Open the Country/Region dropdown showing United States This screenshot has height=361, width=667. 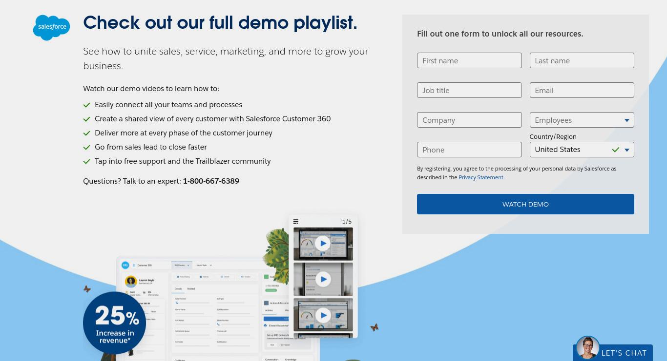(x=582, y=150)
